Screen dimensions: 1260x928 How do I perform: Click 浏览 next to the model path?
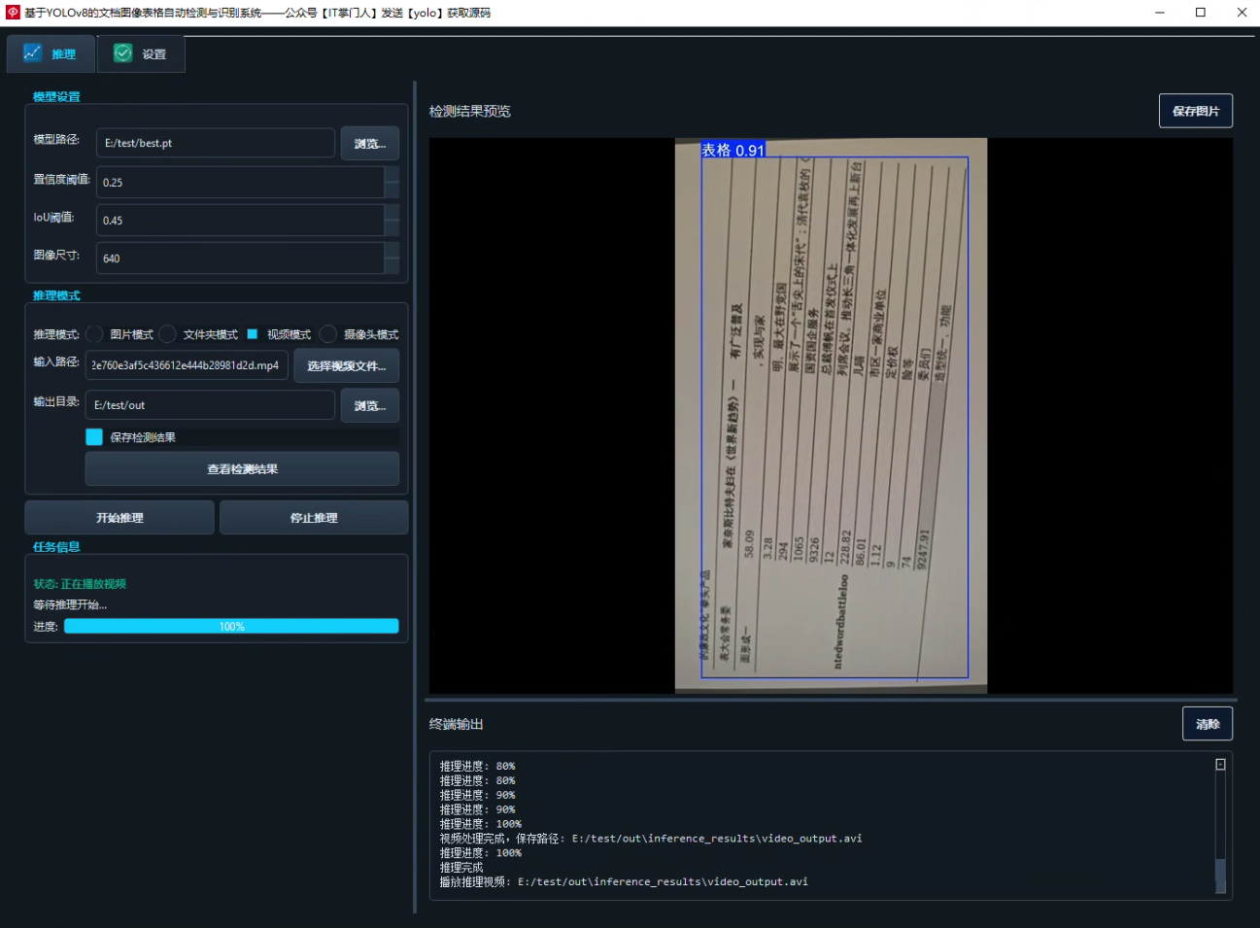tap(370, 143)
